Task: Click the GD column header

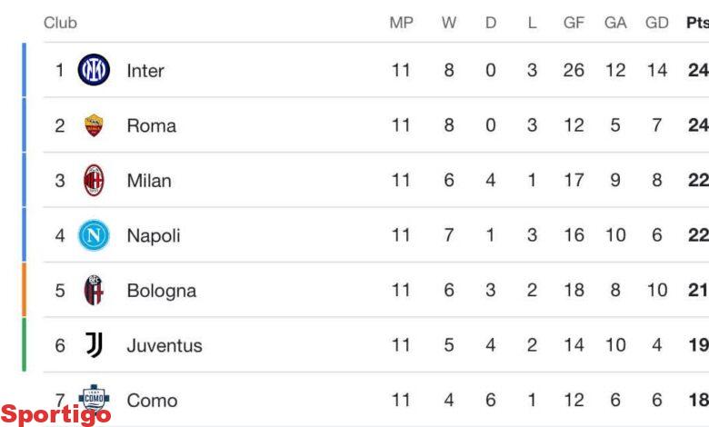Action: (657, 23)
